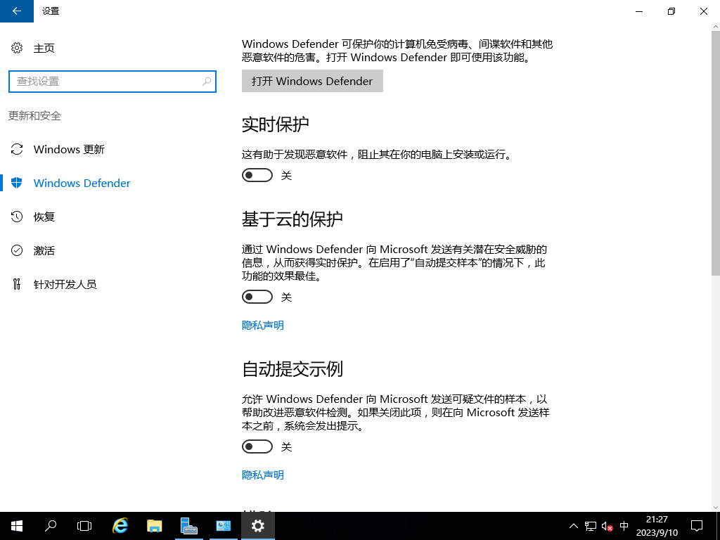Screen dimensions: 720x540
Task: Switch to the Control Panel taskbar icon
Action: [x=224, y=526]
